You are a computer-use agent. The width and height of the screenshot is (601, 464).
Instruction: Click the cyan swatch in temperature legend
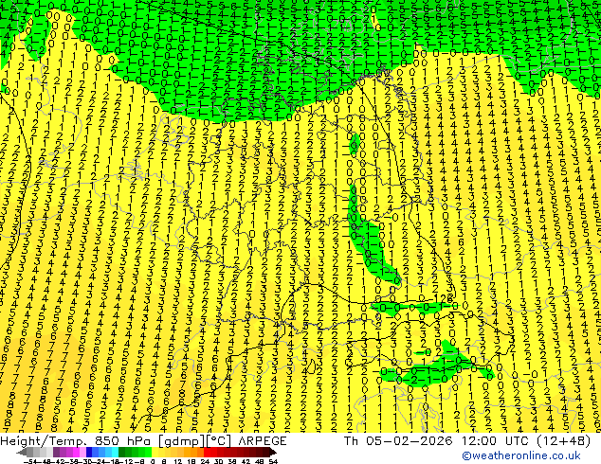pos(115,453)
